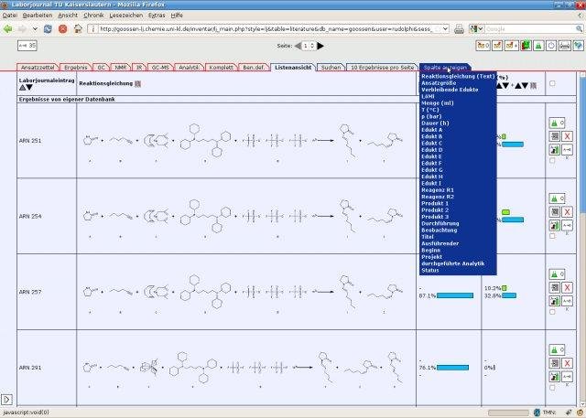The image size is (586, 418).
Task: Check the checkbox in the ARN 254 row
Action: point(550,237)
